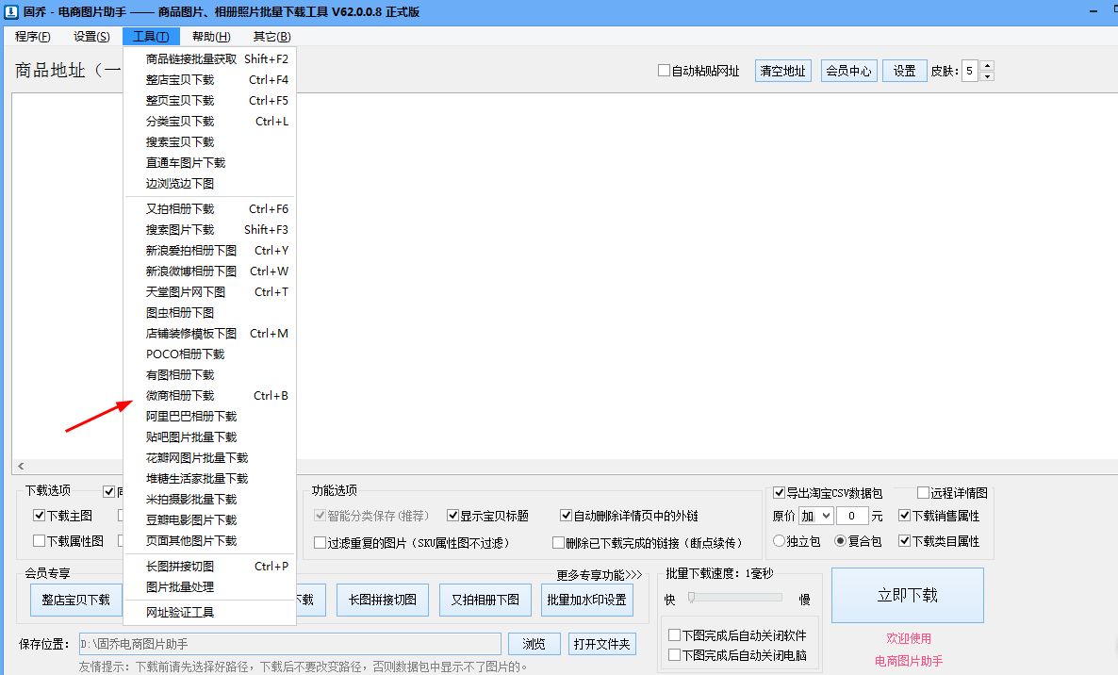Click the 立即下载 button
Image resolution: width=1118 pixels, height=675 pixels.
pyautogui.click(x=907, y=595)
